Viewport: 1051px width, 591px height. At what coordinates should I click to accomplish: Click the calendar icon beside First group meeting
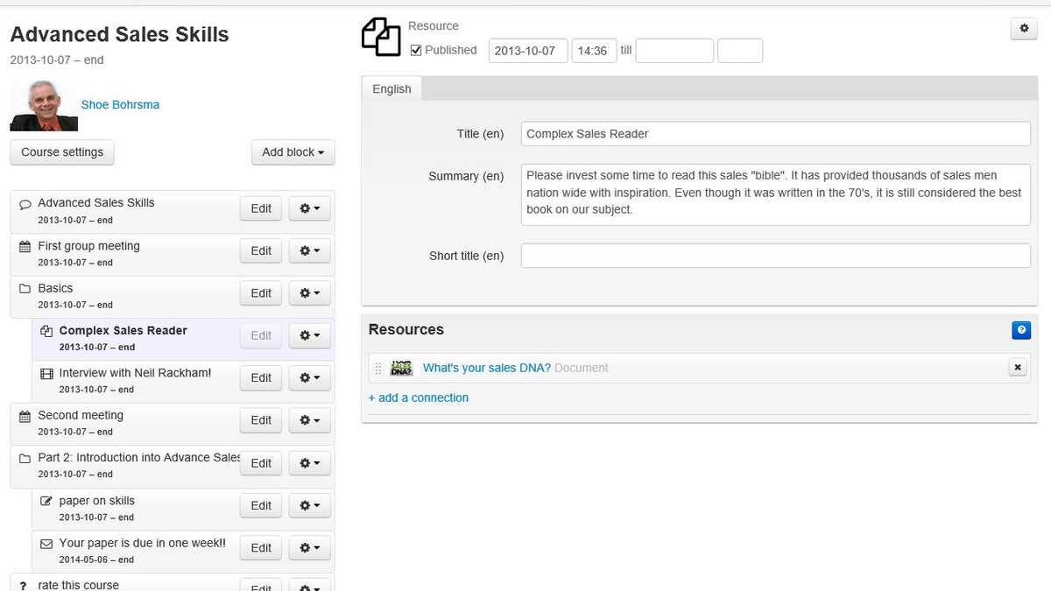click(25, 247)
